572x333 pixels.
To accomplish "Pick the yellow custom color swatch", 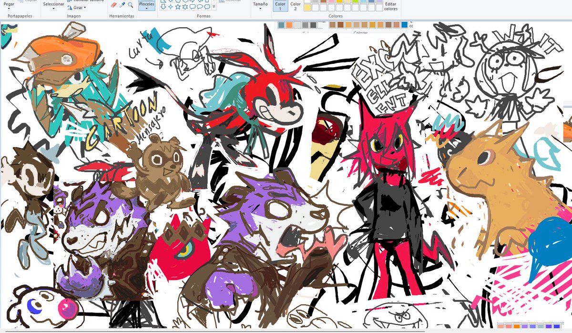I will tap(307, 8).
